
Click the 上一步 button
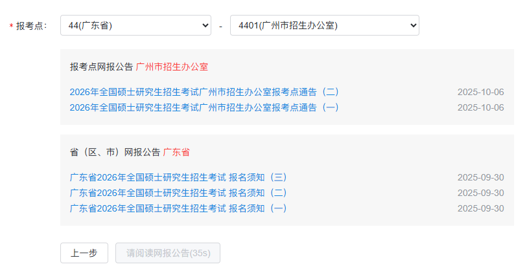pyautogui.click(x=84, y=253)
